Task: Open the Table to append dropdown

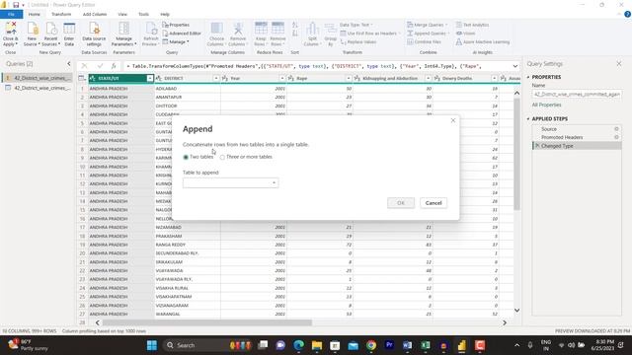Action: click(x=230, y=182)
